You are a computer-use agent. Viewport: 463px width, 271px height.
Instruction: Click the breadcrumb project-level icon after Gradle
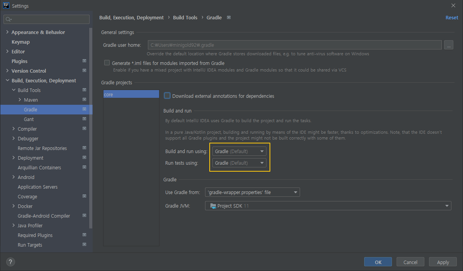[x=229, y=17]
